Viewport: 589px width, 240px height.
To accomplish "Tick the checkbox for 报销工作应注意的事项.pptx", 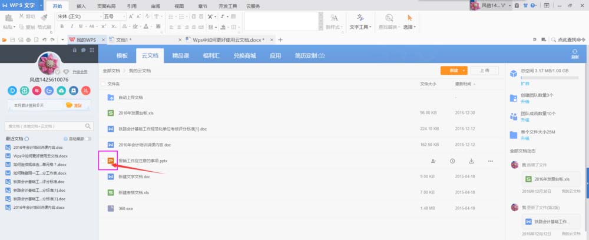I will coord(103,161).
